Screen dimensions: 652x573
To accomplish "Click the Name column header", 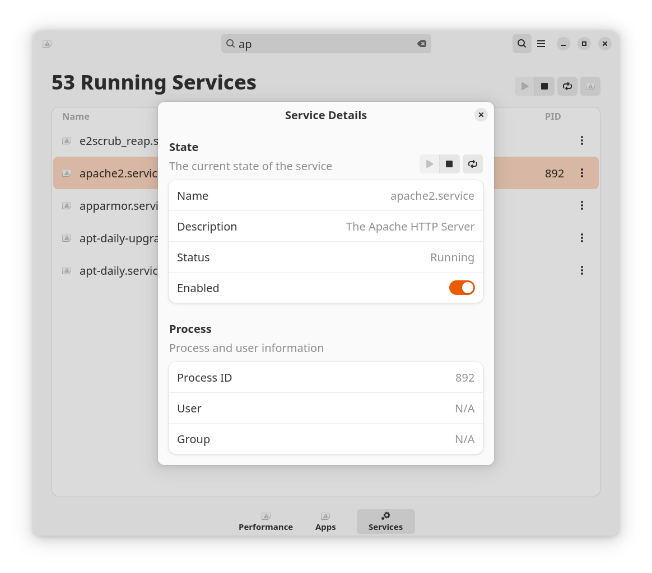I will tap(76, 116).
